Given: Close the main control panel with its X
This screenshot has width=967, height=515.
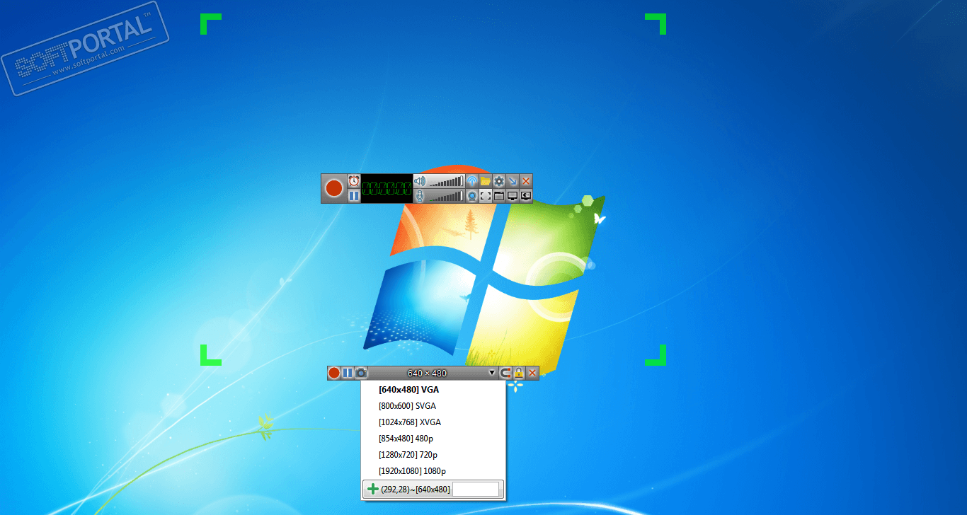Looking at the screenshot, I should click(x=526, y=181).
